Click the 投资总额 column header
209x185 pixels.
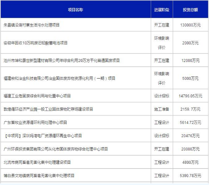(x=190, y=10)
